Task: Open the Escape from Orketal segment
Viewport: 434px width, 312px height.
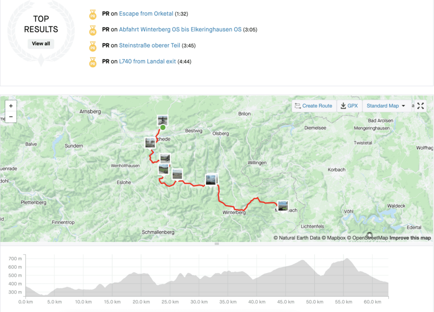Action: click(x=146, y=14)
